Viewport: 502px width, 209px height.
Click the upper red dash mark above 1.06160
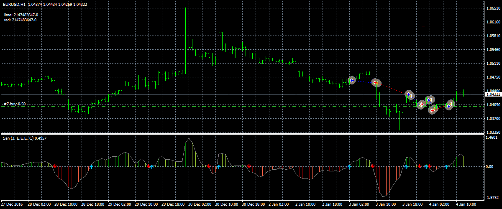pyautogui.click(x=423, y=26)
